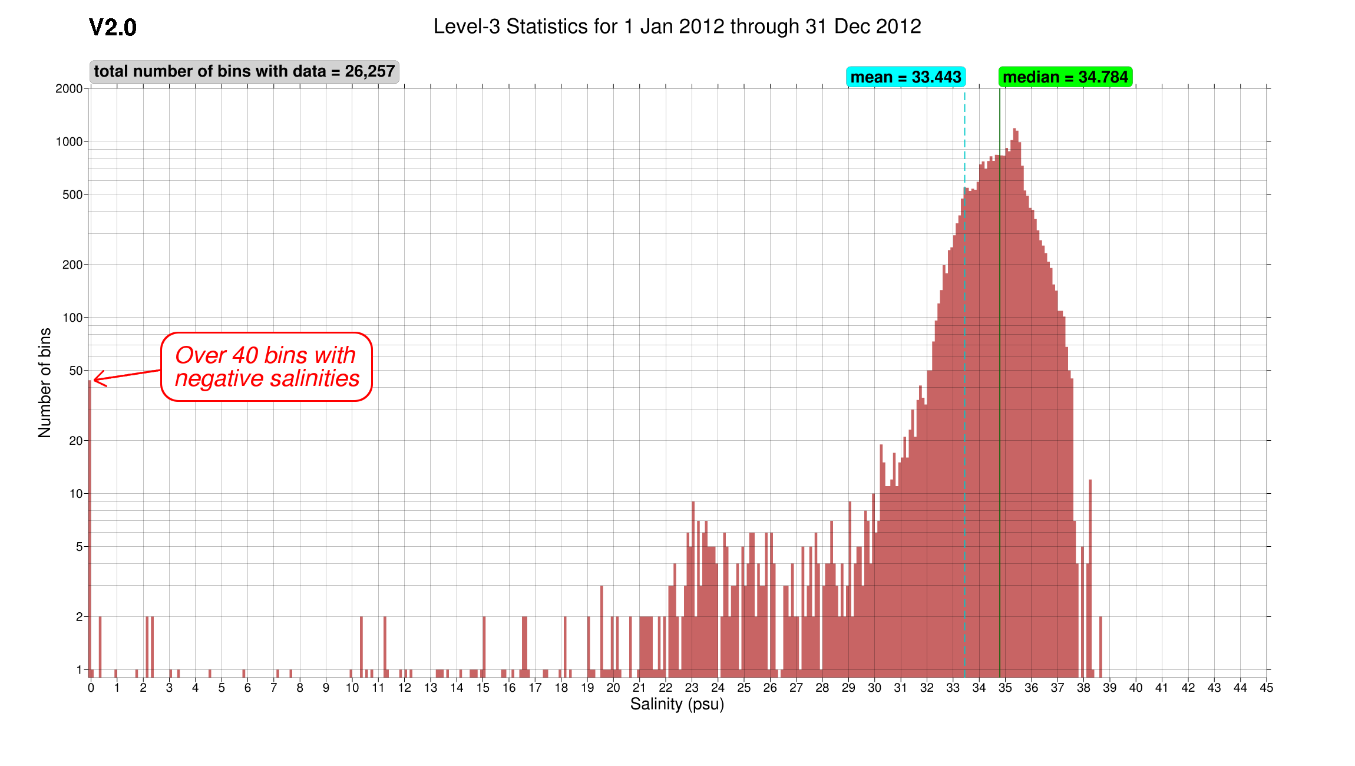Screen dimensions: 1355x766
Task: Click the x-axis tick label 45
Action: 1267,688
